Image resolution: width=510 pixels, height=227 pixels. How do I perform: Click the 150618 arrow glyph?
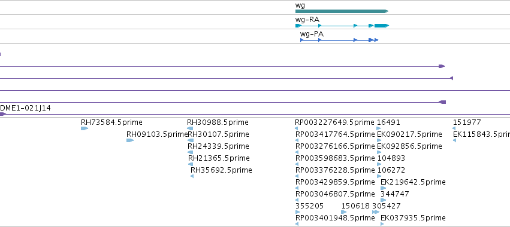click(344, 212)
